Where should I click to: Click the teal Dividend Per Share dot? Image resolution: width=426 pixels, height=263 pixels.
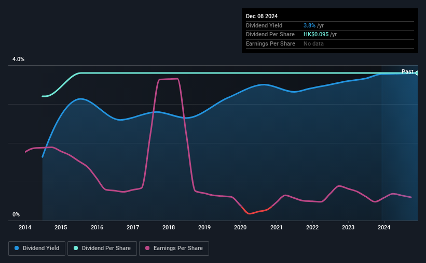pyautogui.click(x=76, y=248)
